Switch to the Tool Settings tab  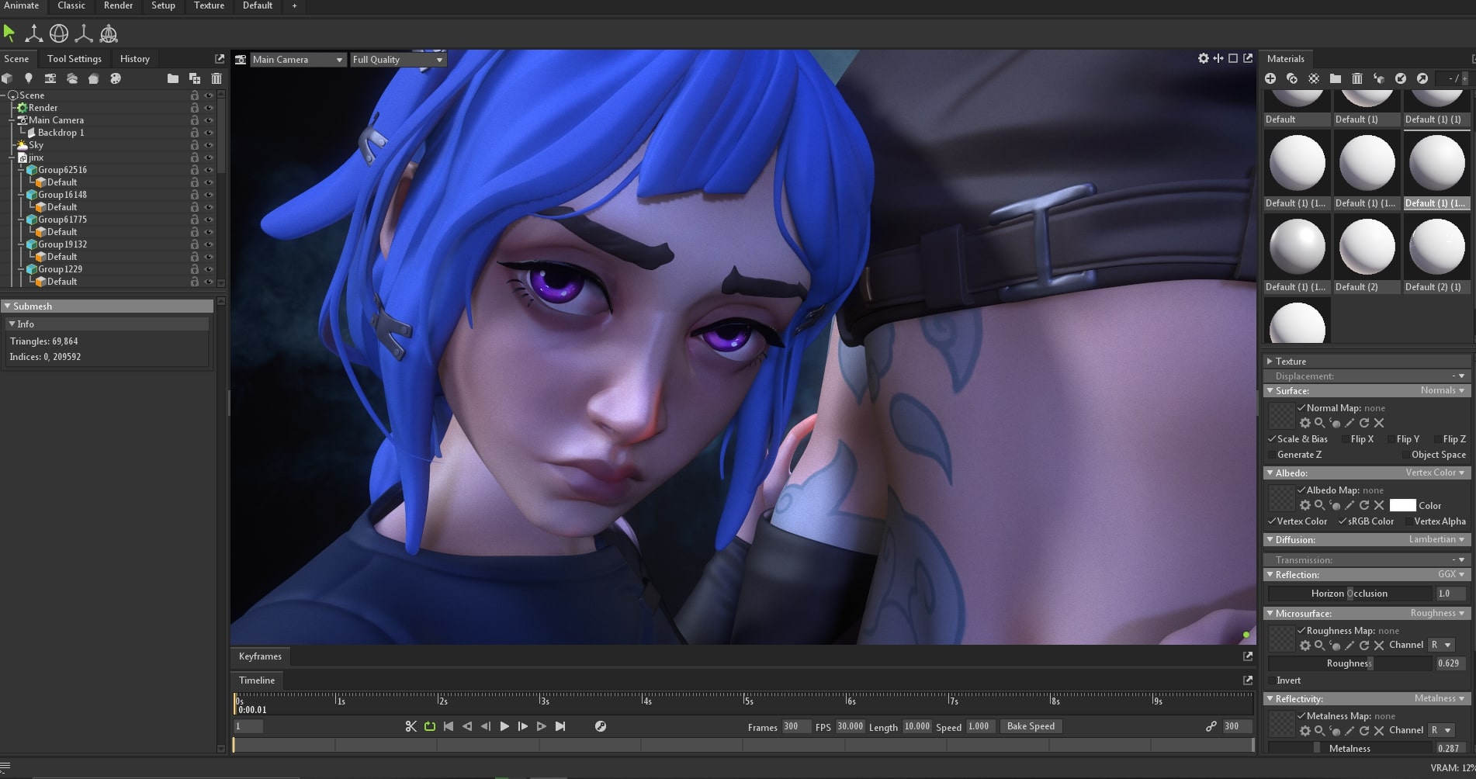(x=74, y=59)
